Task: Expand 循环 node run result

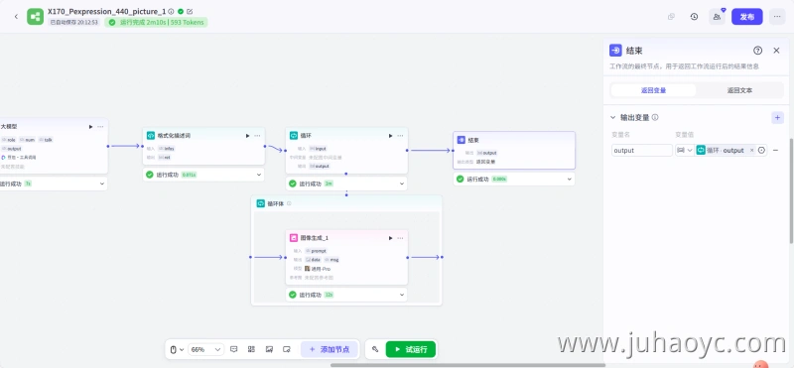Action: tap(402, 184)
